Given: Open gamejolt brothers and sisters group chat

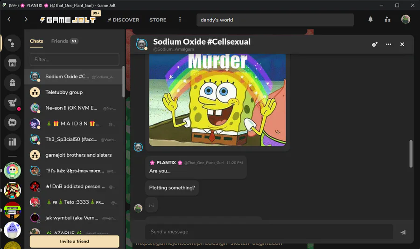Looking at the screenshot, I should click(x=73, y=155).
